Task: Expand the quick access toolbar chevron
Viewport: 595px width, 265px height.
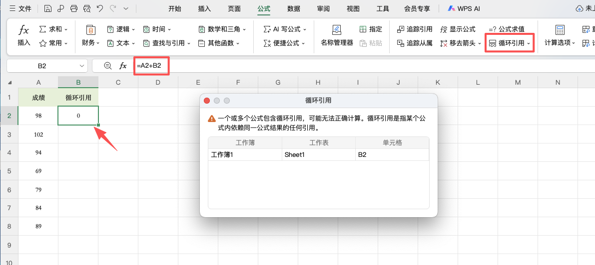Action: coord(126,8)
